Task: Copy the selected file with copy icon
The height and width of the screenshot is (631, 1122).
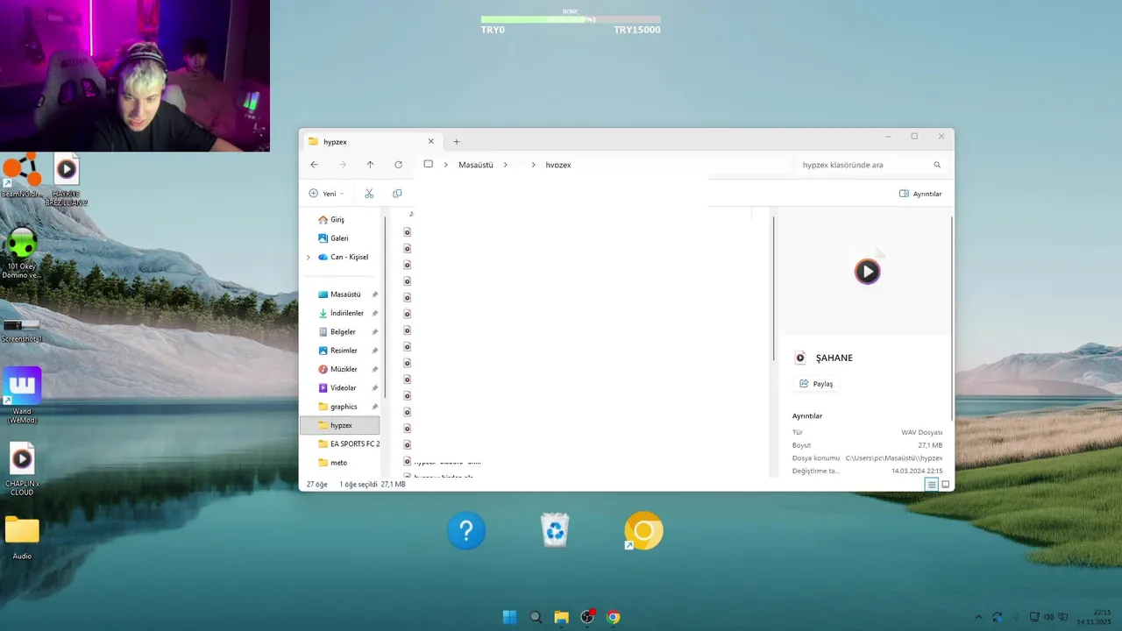Action: click(x=397, y=194)
